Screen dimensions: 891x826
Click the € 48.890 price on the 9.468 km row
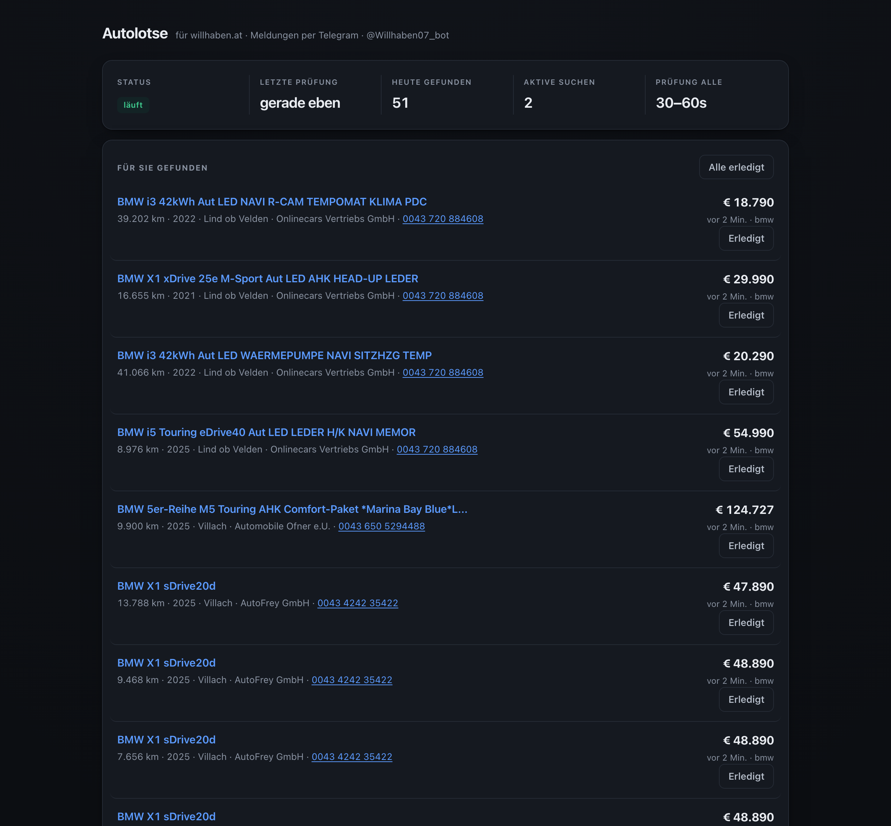coord(748,664)
